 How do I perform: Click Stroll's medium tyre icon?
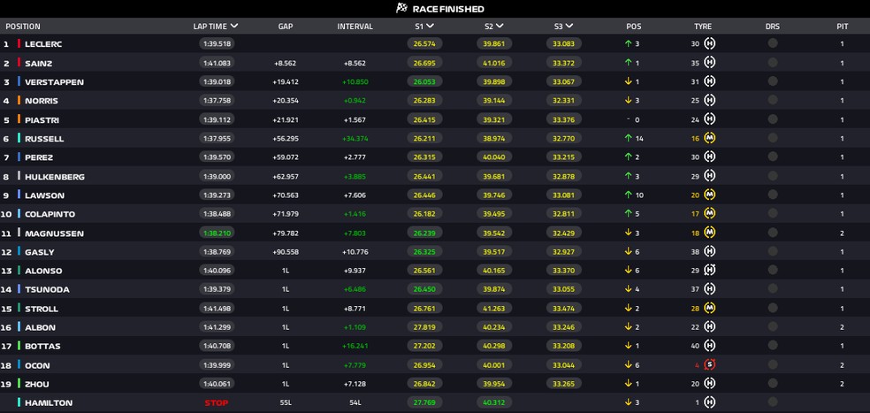coord(709,308)
